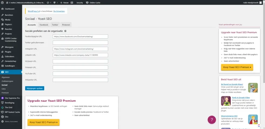
Task: Click the Divi circle D icon
Action: 2,117
